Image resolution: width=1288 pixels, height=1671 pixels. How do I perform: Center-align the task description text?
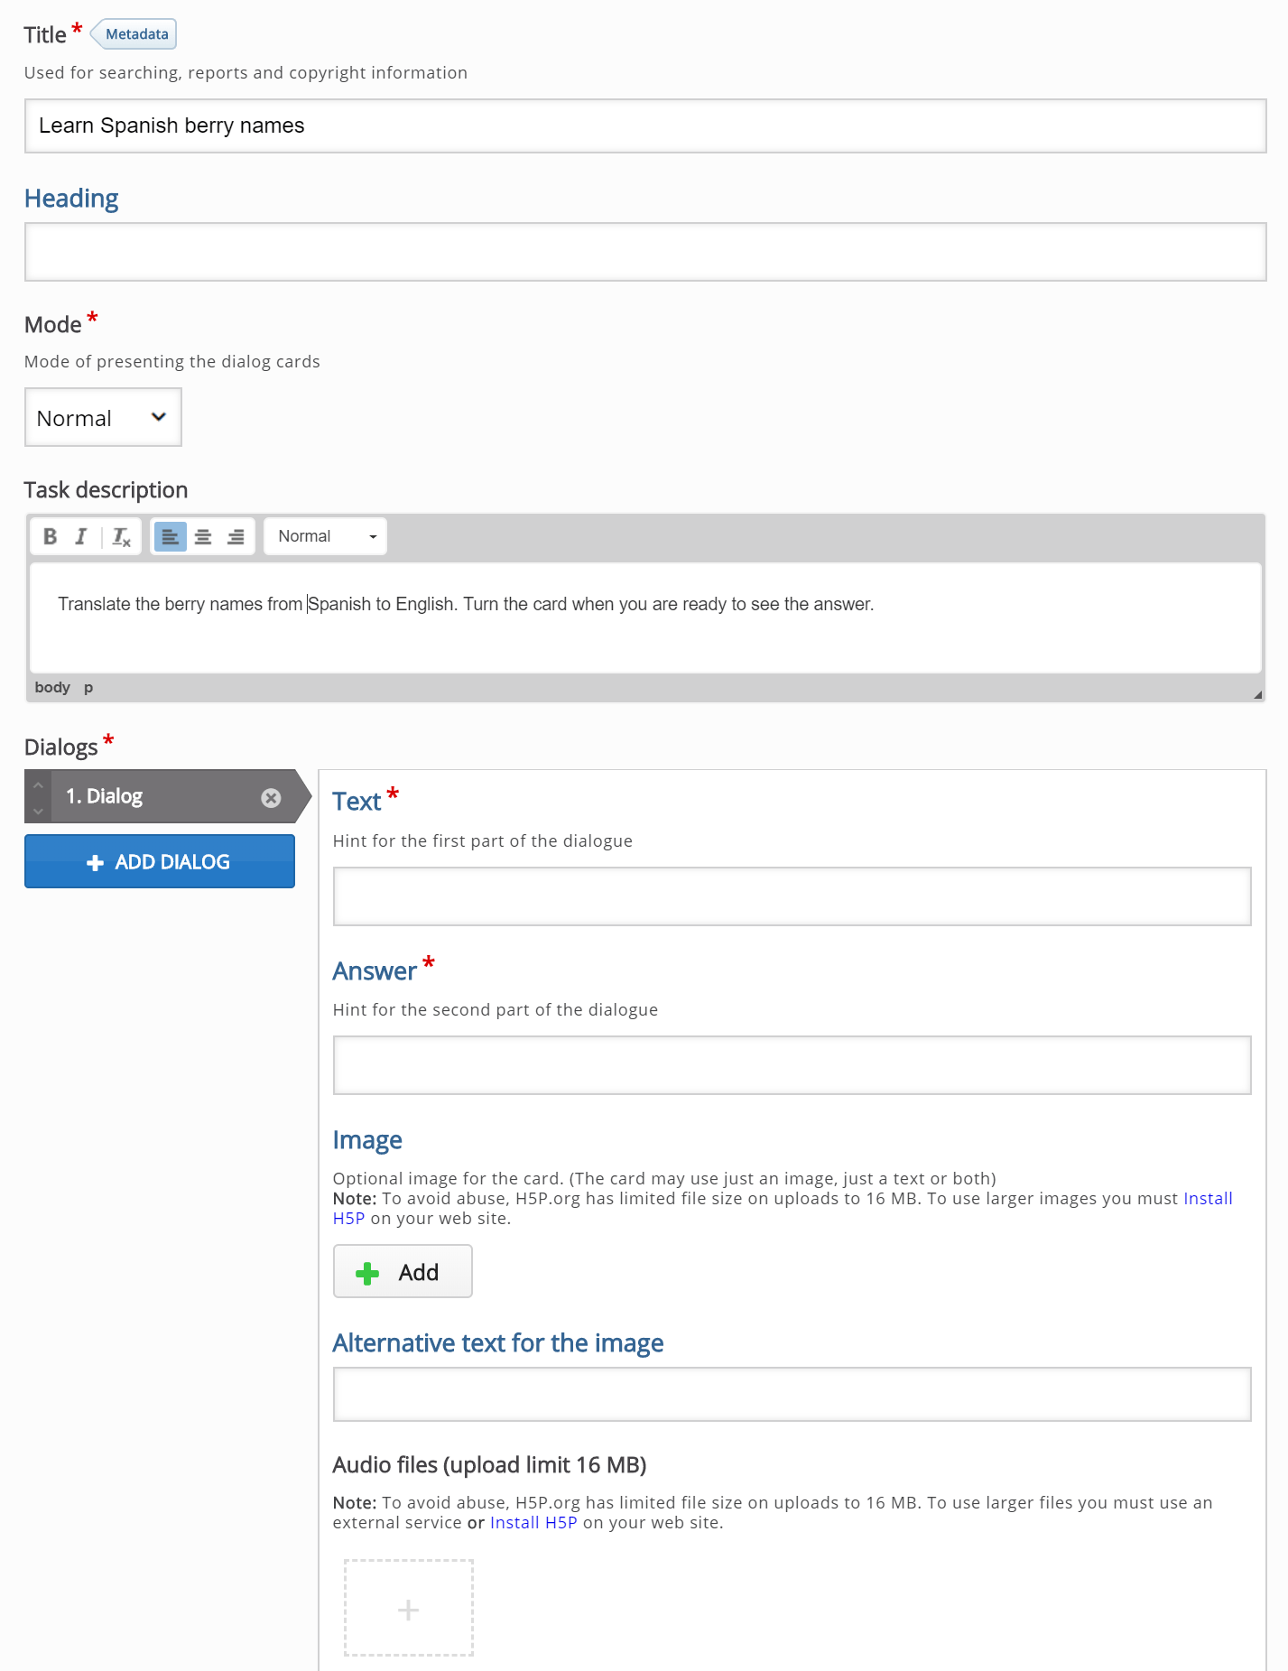pyautogui.click(x=203, y=536)
